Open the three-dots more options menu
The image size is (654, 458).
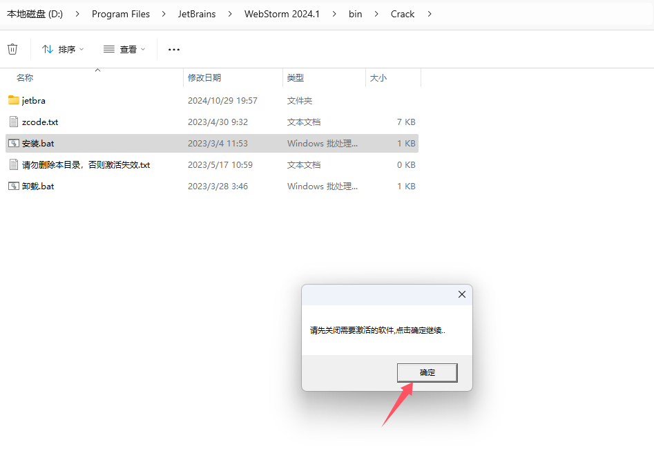tap(174, 49)
